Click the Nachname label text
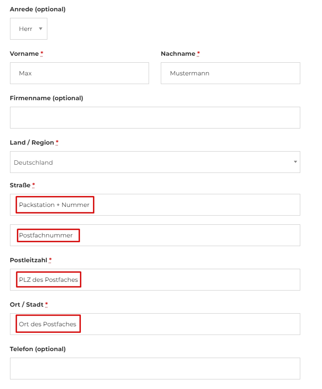Screen dimensions: 322x389 click(x=178, y=54)
